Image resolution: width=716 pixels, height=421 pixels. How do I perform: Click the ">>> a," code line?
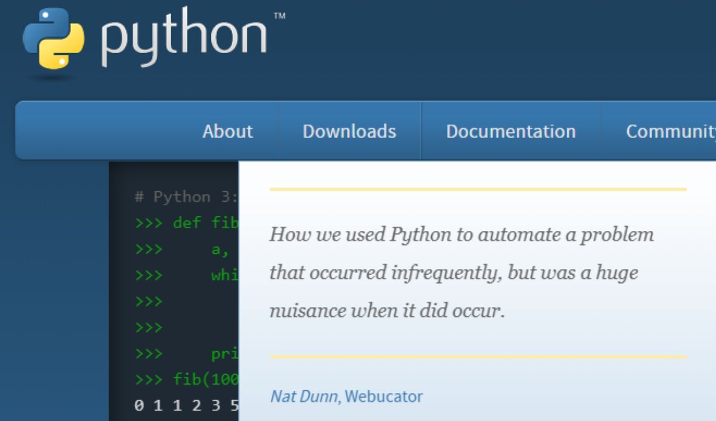[182, 249]
